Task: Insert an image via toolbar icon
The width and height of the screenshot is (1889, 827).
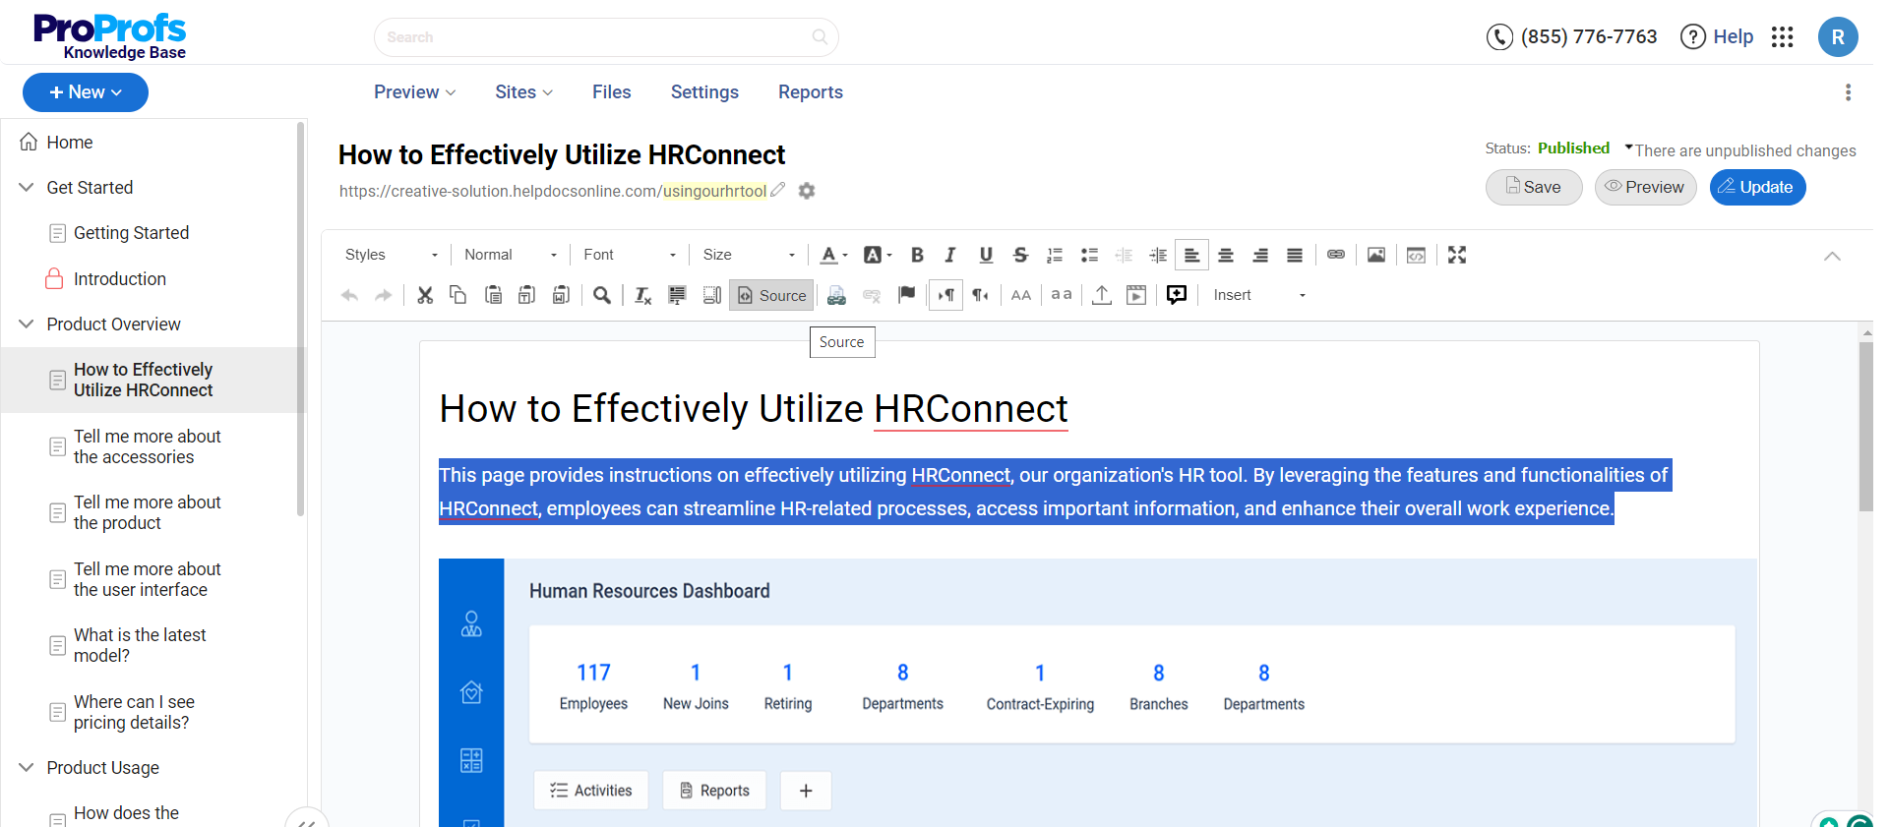Action: (1376, 255)
